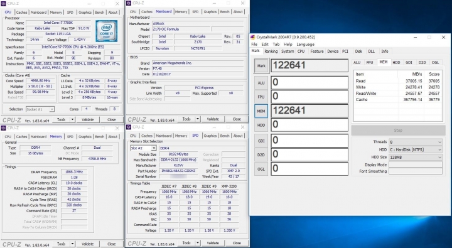
Task: Switch to Disk tab in CrystalMark
Action: [358, 51]
